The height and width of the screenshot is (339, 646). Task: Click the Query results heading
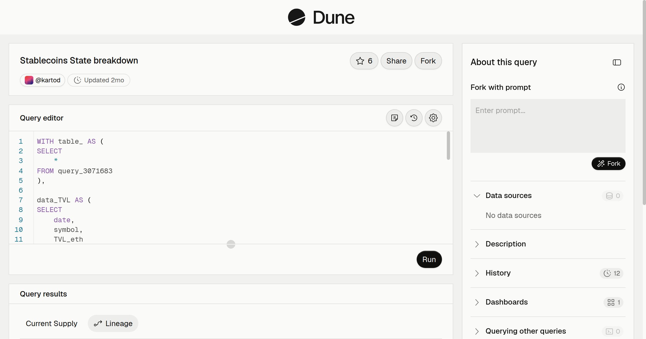point(43,294)
